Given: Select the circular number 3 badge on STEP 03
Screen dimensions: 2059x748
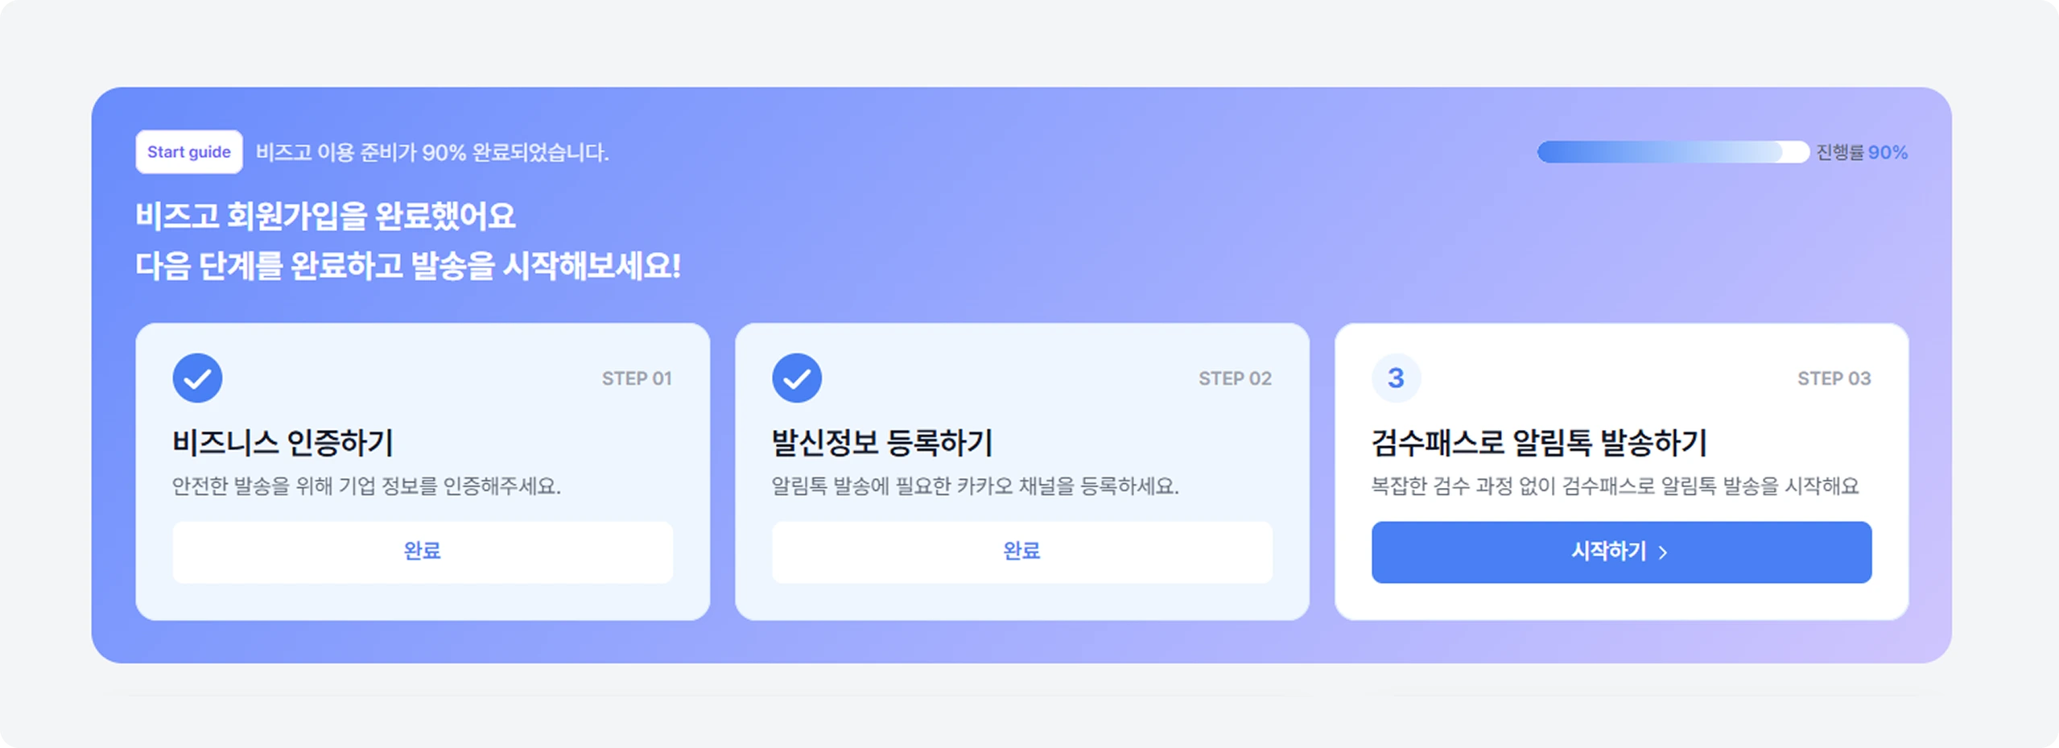Looking at the screenshot, I should pyautogui.click(x=1396, y=377).
